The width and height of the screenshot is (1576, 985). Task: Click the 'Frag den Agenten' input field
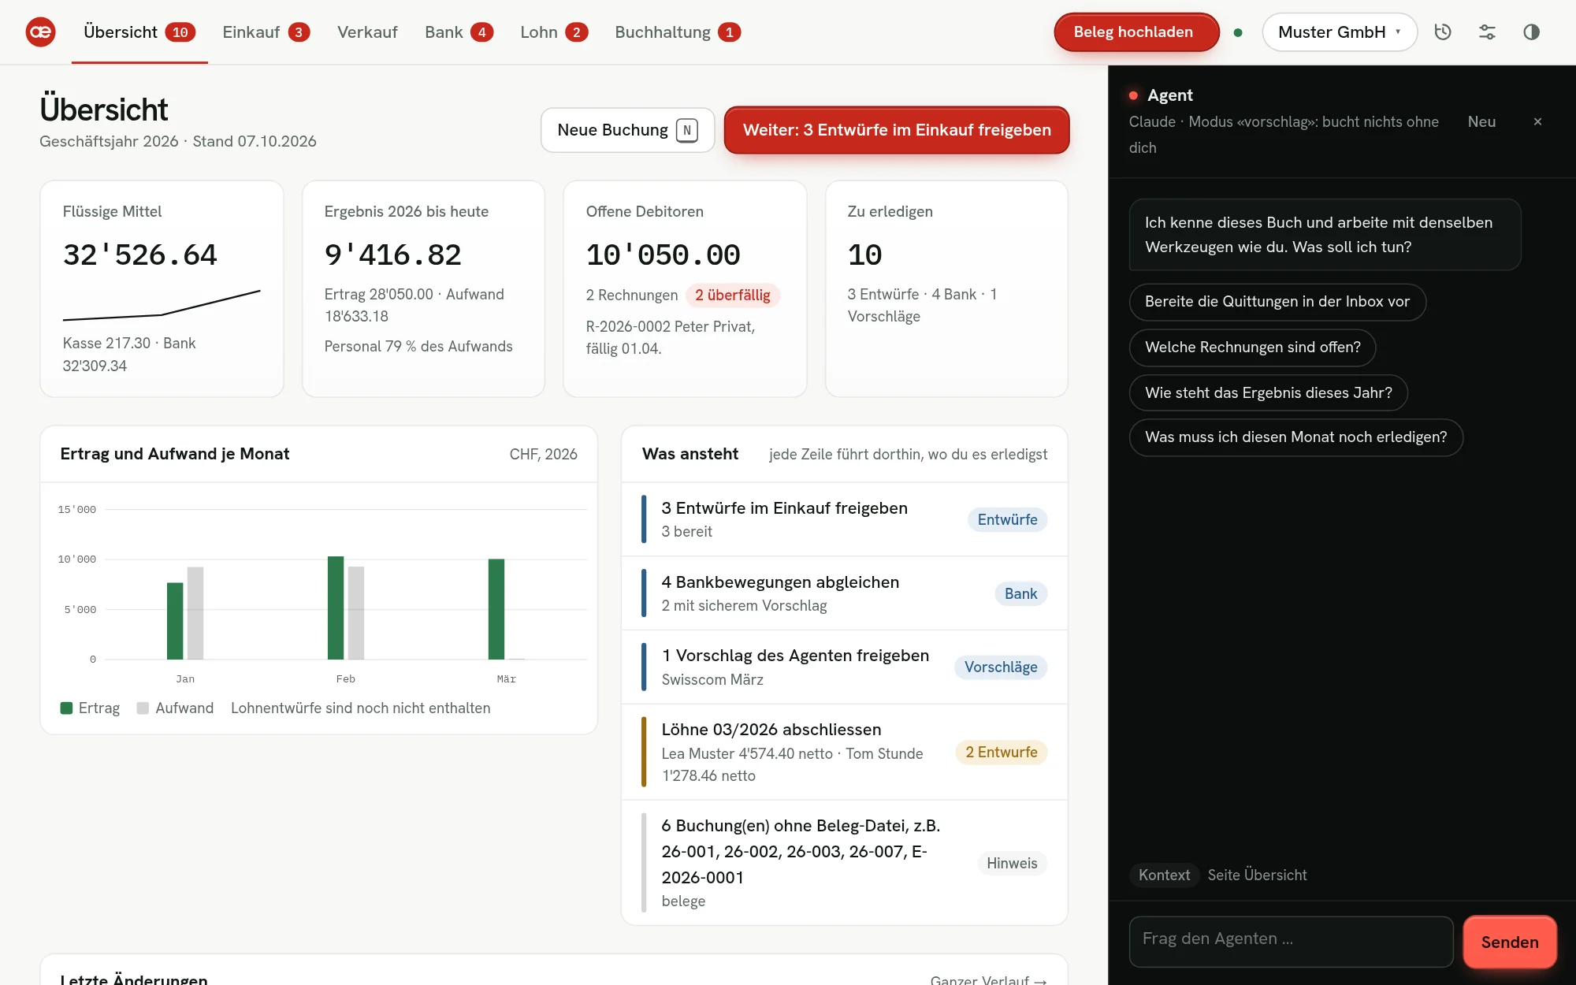[x=1291, y=940]
